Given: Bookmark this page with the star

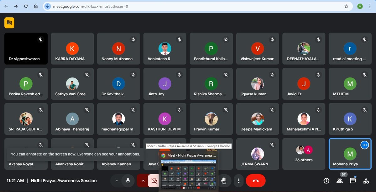Looking at the screenshot, I should pyautogui.click(x=346, y=6).
